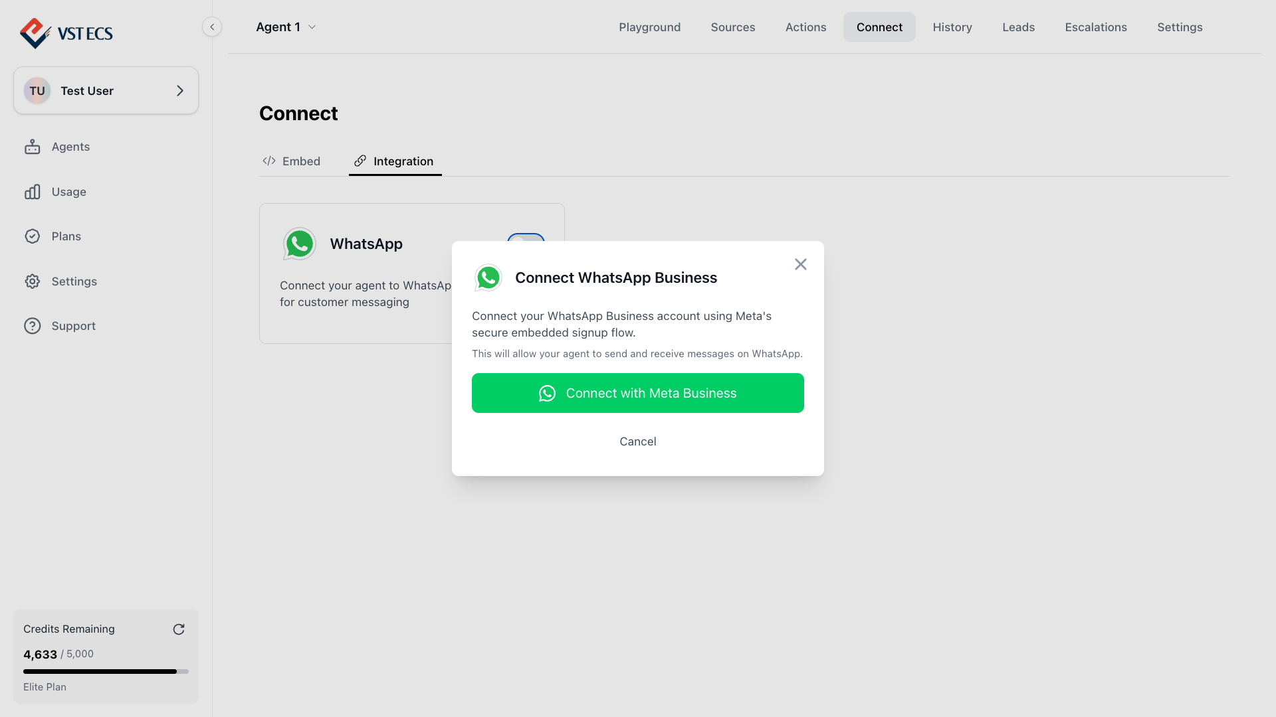Open the Support sidebar link

pyautogui.click(x=74, y=326)
